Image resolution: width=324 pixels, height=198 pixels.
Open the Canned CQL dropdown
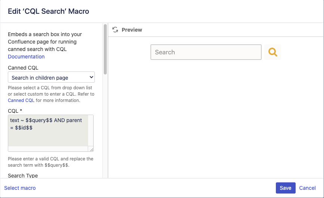point(51,77)
